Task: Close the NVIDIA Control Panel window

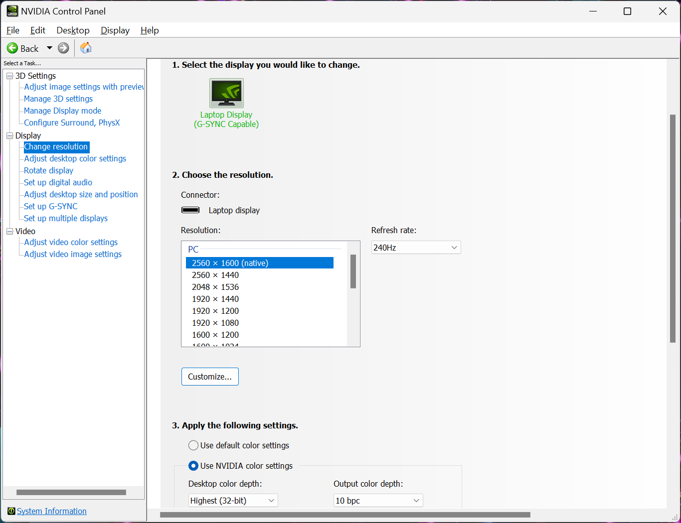Action: pos(663,11)
